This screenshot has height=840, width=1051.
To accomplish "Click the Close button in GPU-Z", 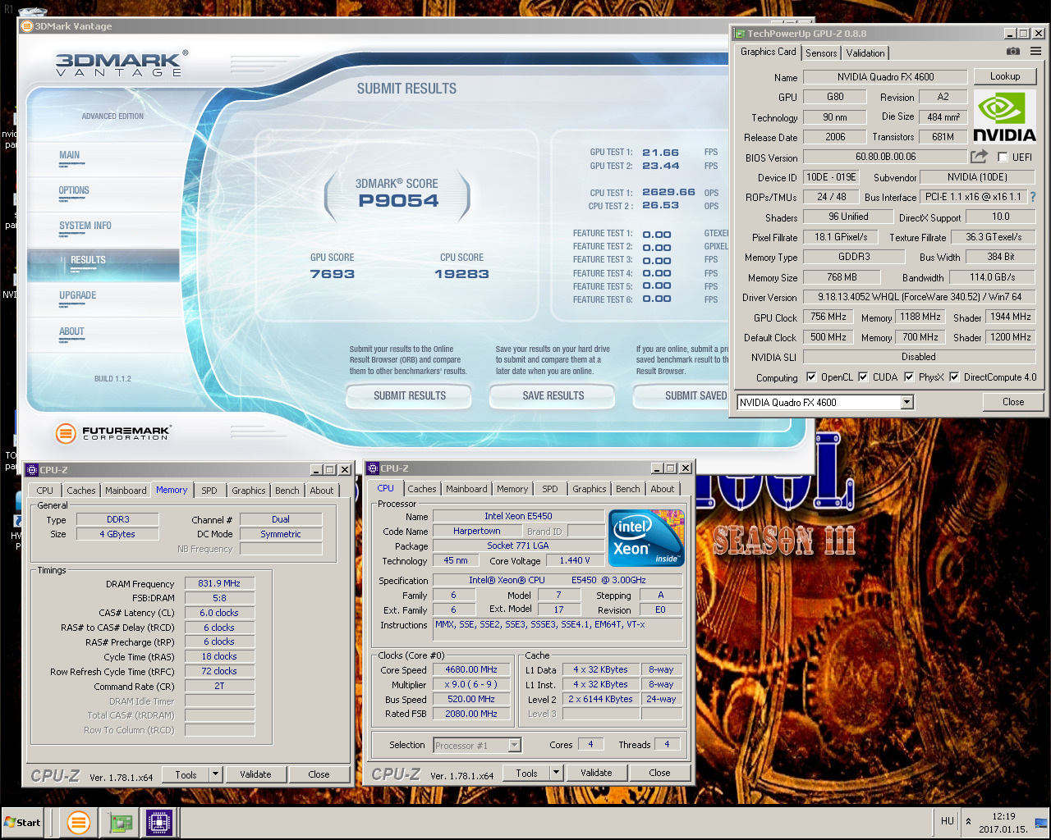I will [x=1013, y=402].
